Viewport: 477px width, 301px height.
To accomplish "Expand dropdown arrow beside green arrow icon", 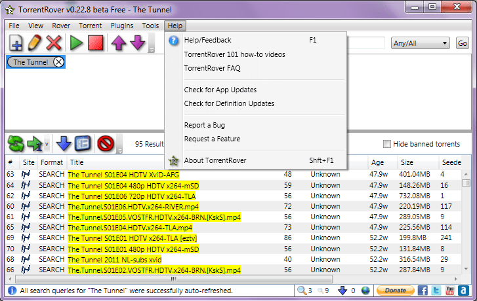I will pos(47,144).
